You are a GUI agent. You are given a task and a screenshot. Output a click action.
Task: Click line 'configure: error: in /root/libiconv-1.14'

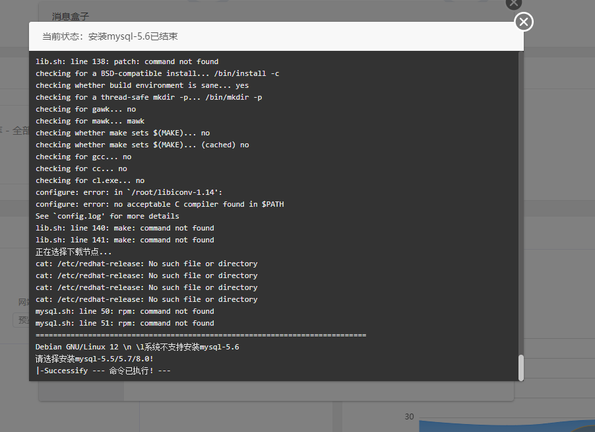(x=129, y=192)
